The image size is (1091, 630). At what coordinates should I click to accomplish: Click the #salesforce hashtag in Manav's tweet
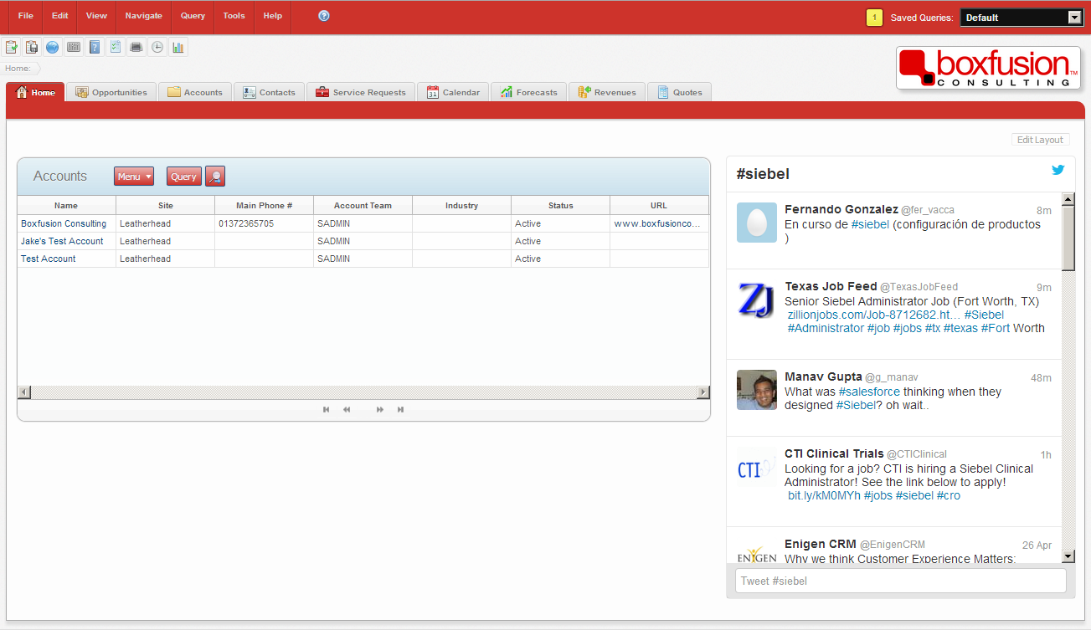click(x=869, y=392)
